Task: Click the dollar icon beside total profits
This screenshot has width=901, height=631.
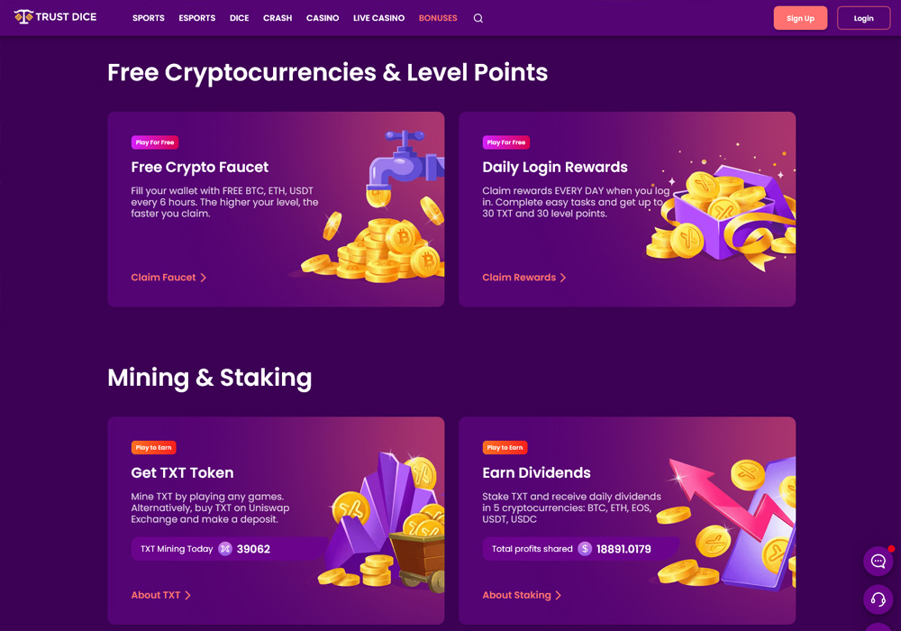Action: pyautogui.click(x=585, y=549)
